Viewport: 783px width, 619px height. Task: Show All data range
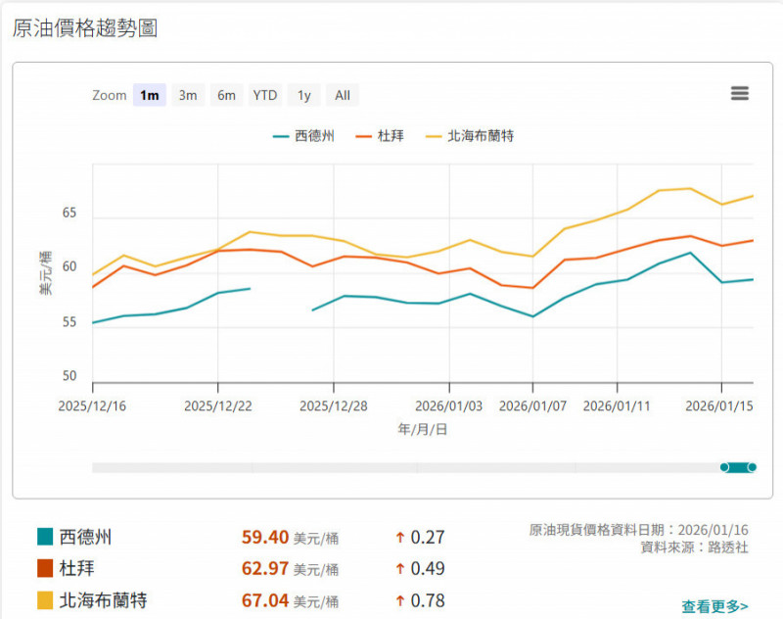(343, 95)
